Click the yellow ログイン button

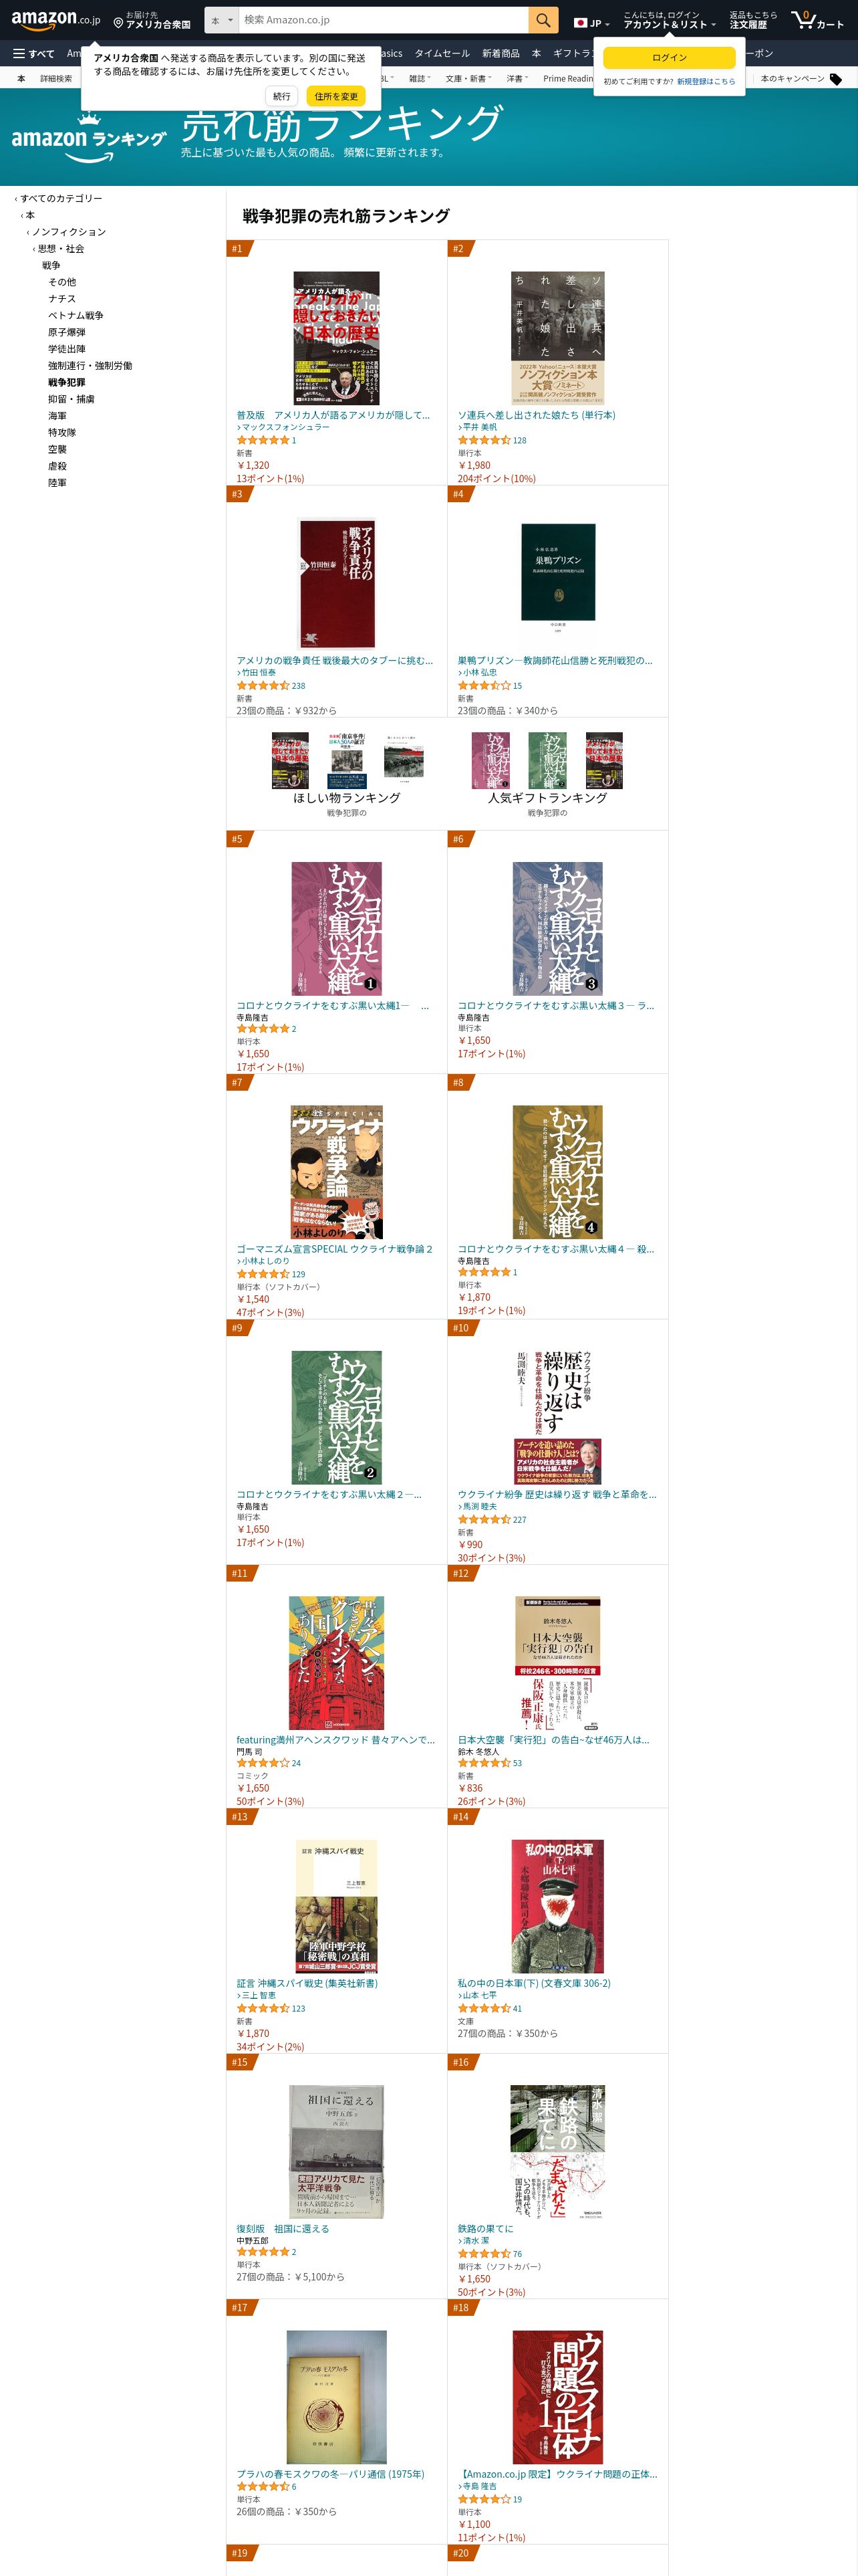(x=669, y=58)
